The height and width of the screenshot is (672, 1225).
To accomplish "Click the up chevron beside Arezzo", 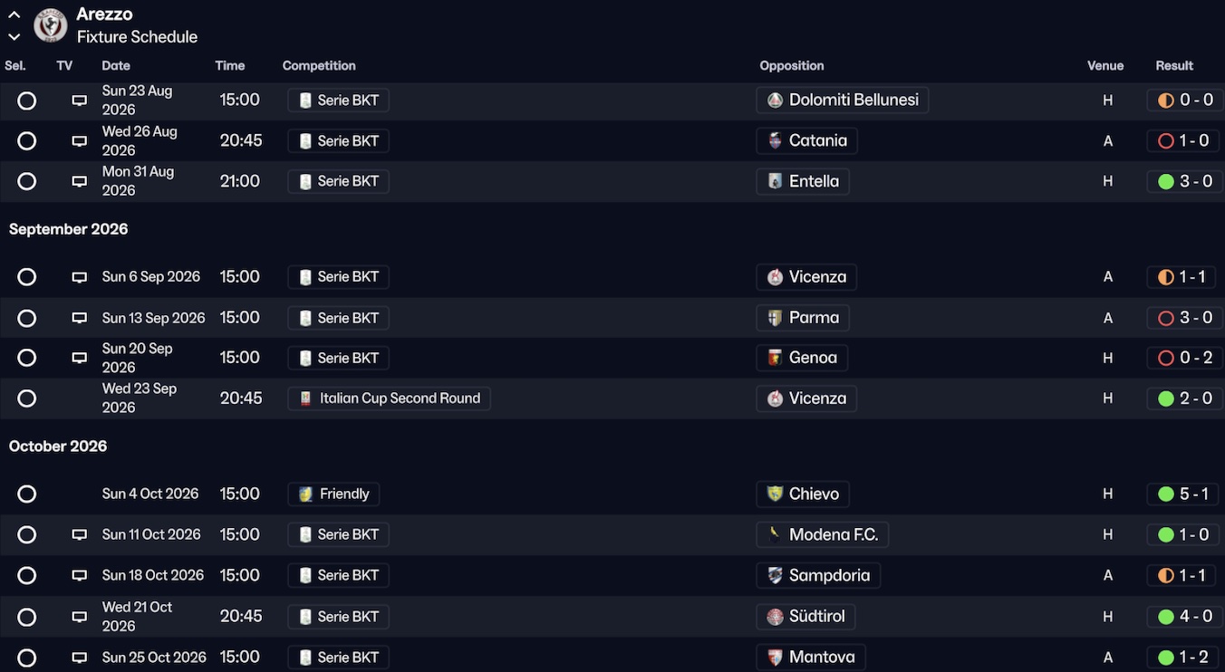I will pos(14,15).
